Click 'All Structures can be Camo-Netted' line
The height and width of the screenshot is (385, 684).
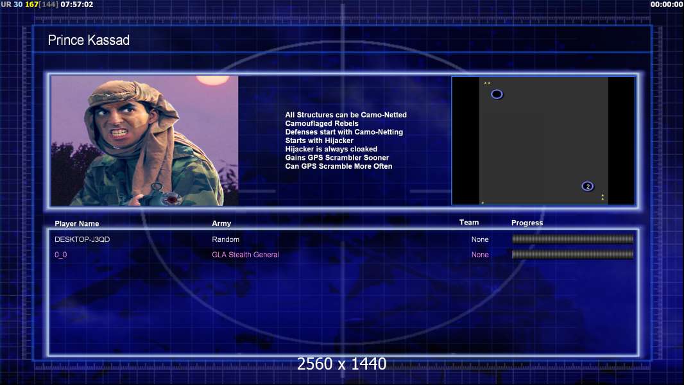(x=346, y=115)
